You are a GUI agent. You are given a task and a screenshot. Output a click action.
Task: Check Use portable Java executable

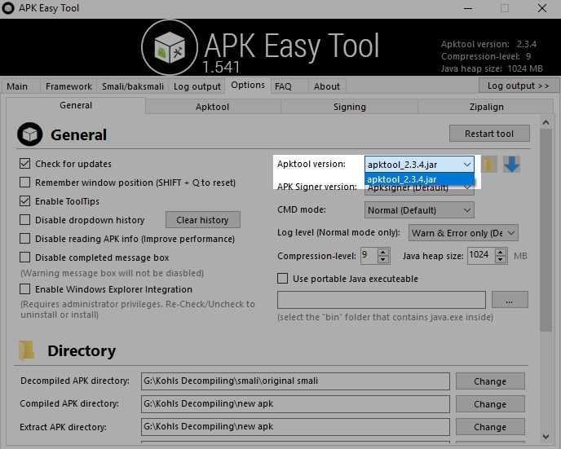[283, 279]
